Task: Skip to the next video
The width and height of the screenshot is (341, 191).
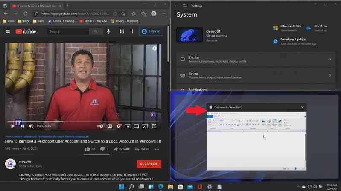Action: tap(22, 126)
